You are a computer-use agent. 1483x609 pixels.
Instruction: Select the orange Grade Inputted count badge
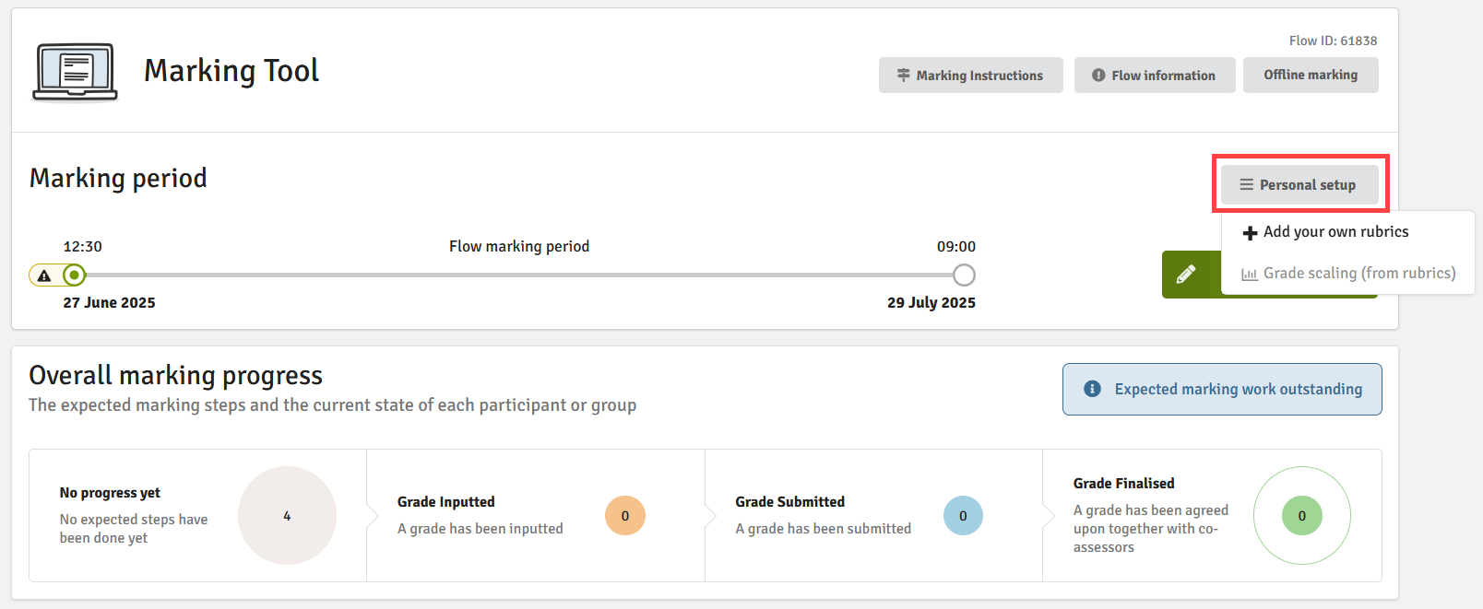(625, 516)
